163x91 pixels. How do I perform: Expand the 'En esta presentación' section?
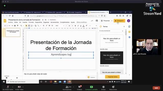click(123, 31)
